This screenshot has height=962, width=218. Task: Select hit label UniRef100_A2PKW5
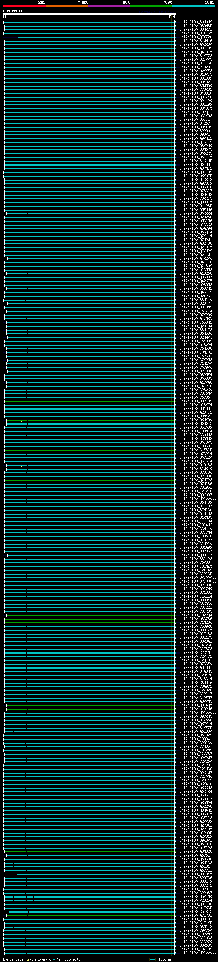point(196,830)
